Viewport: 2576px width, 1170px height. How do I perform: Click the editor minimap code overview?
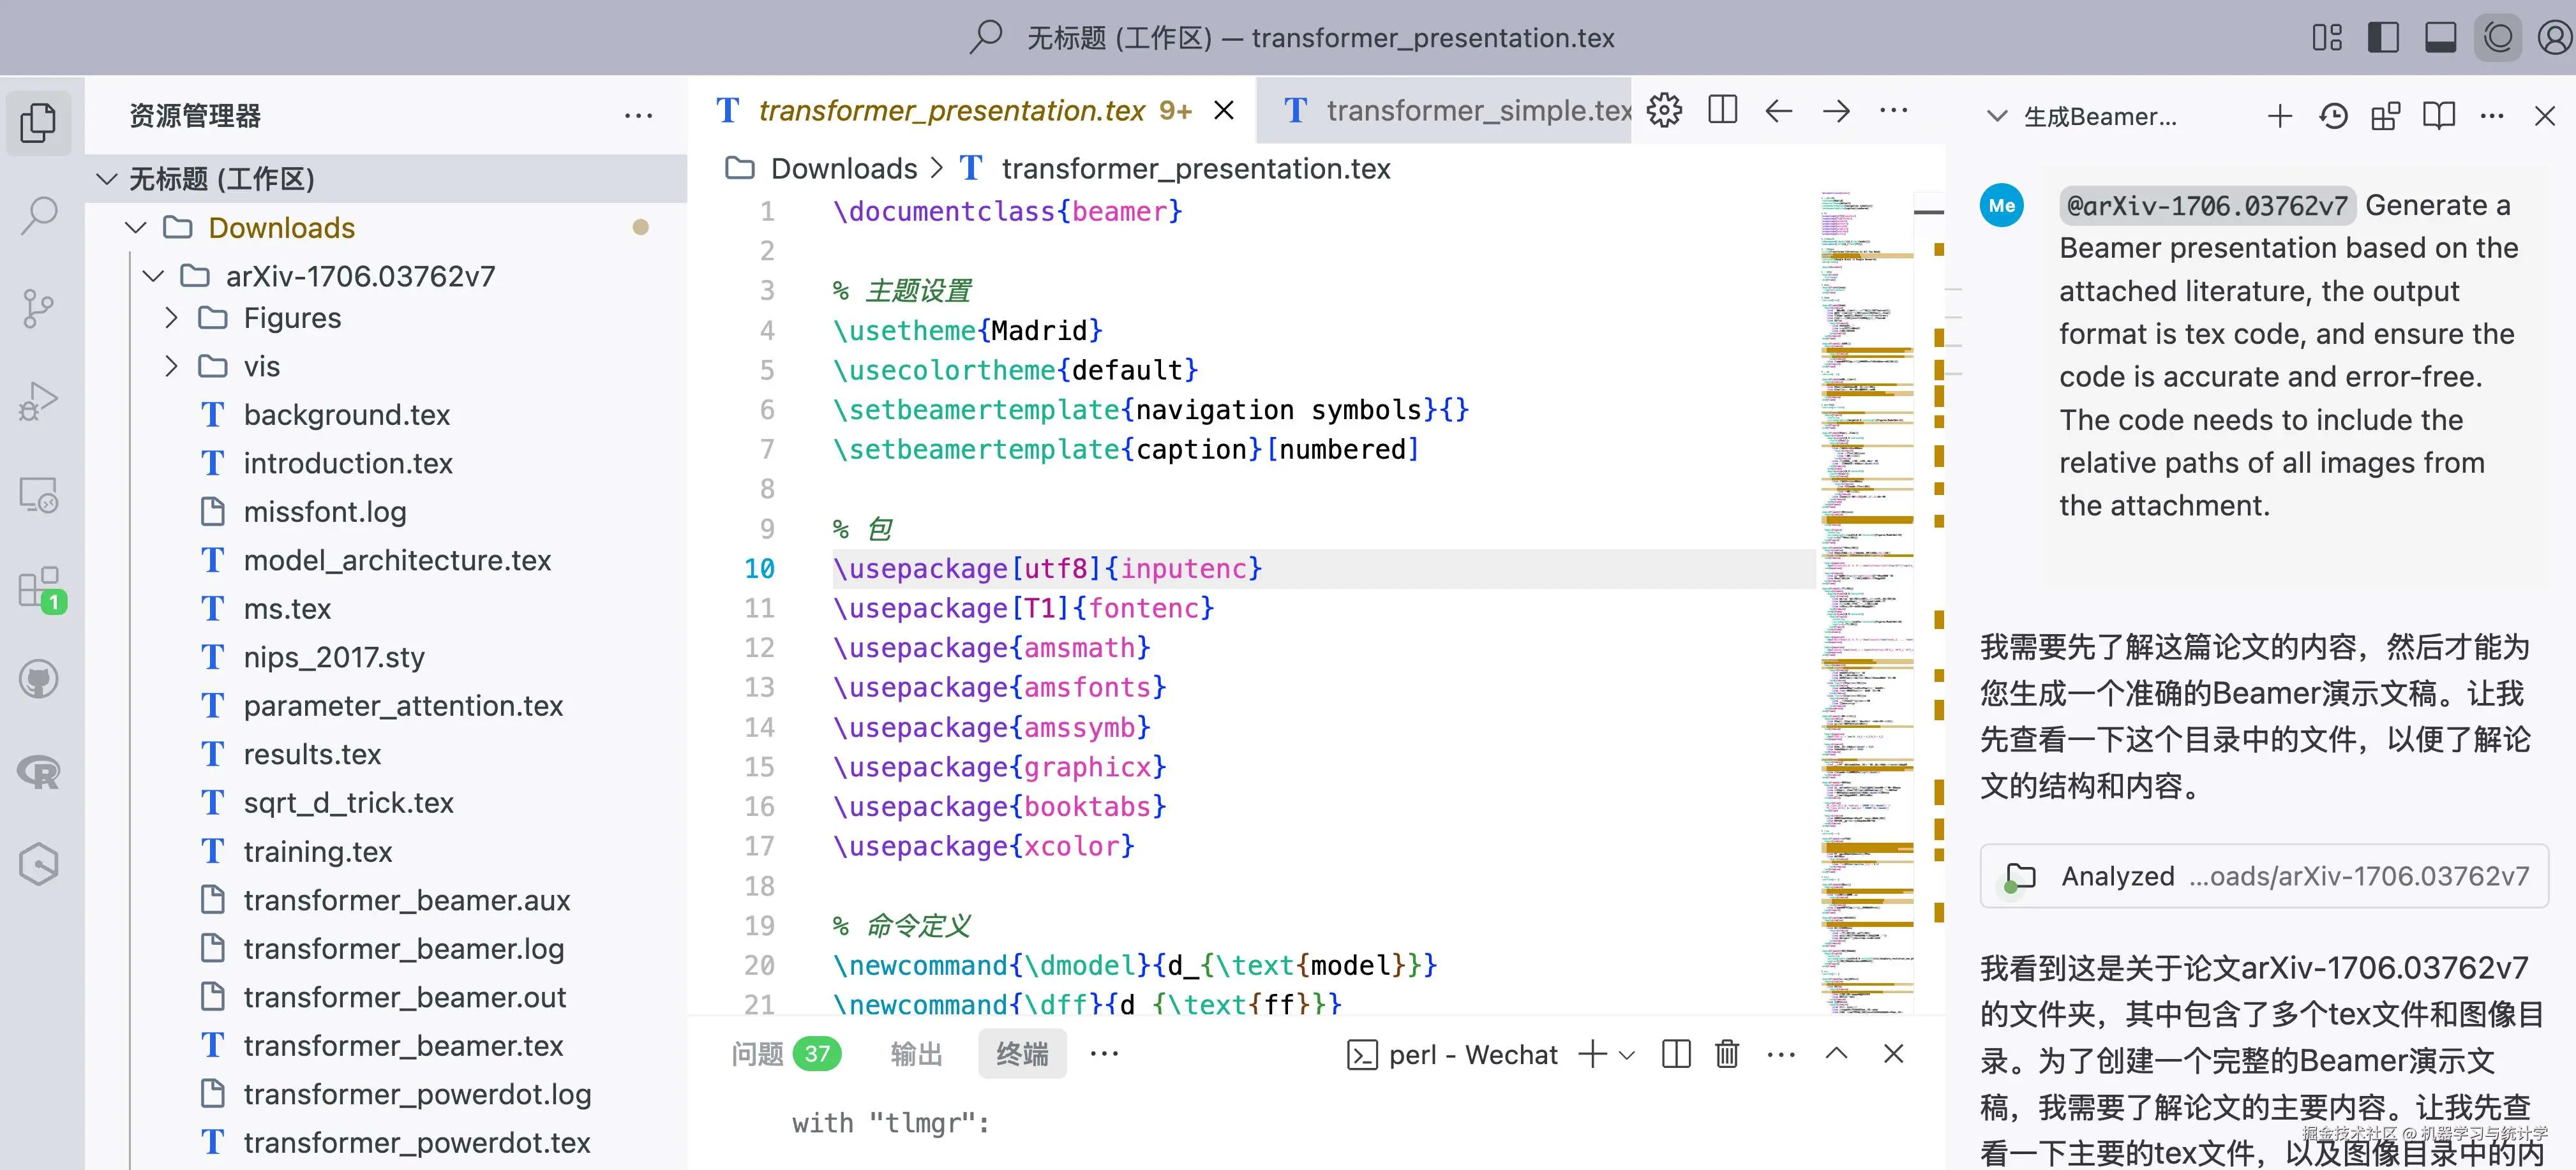coord(1866,600)
